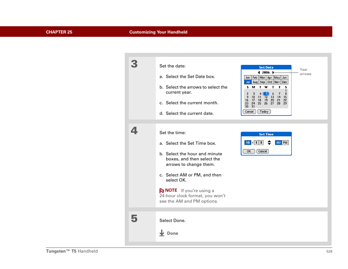Image resolution: width=348 pixels, height=269 pixels.
Task: Select the Apr month box
Action: (x=270, y=78)
